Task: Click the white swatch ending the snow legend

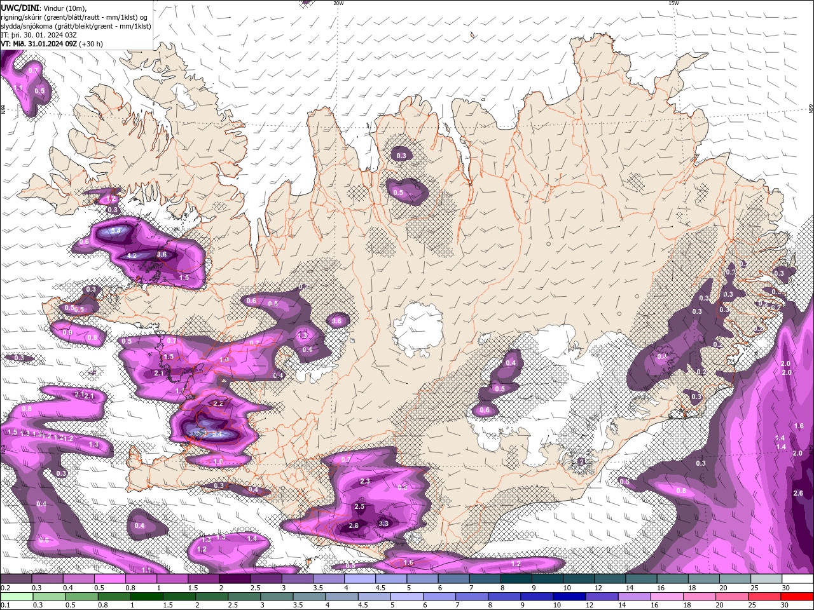Action: click(x=797, y=579)
